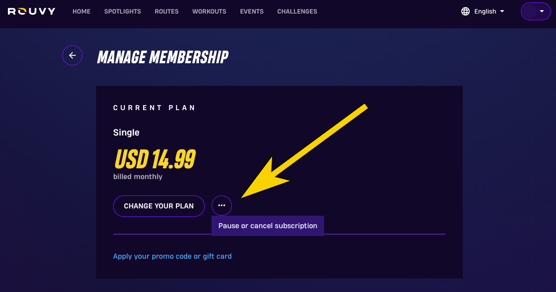Image resolution: width=556 pixels, height=292 pixels.
Task: Navigate to WORKOUTS
Action: pyautogui.click(x=209, y=11)
